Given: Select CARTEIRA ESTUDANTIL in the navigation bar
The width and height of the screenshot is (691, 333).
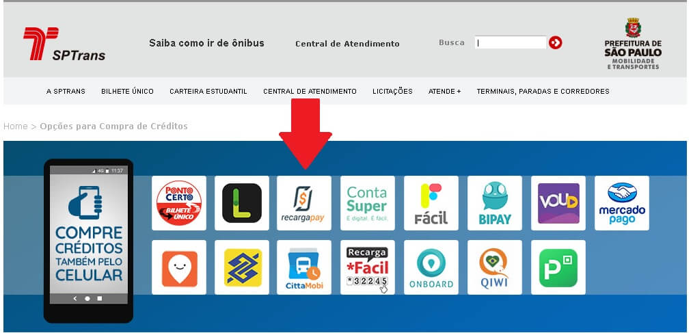Looking at the screenshot, I should coord(208,92).
